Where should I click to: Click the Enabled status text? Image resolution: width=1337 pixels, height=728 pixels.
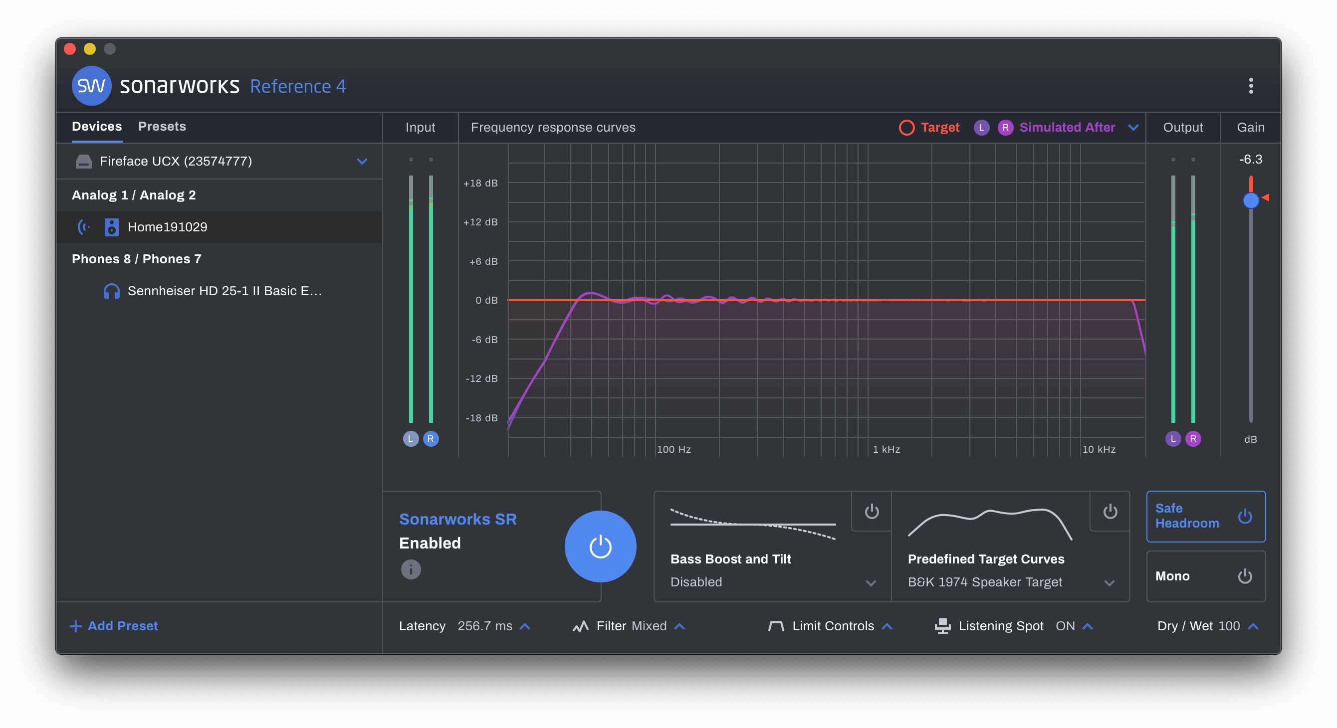tap(430, 544)
